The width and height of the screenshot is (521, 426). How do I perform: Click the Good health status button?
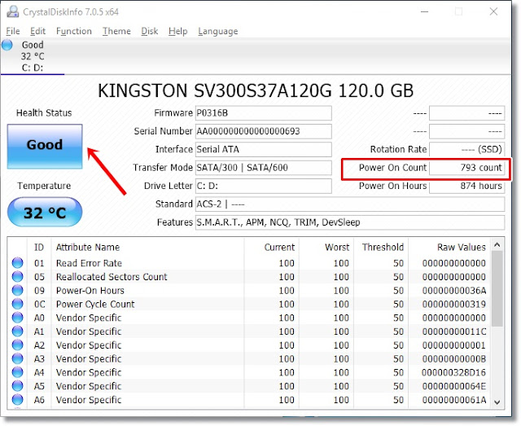coord(45,147)
